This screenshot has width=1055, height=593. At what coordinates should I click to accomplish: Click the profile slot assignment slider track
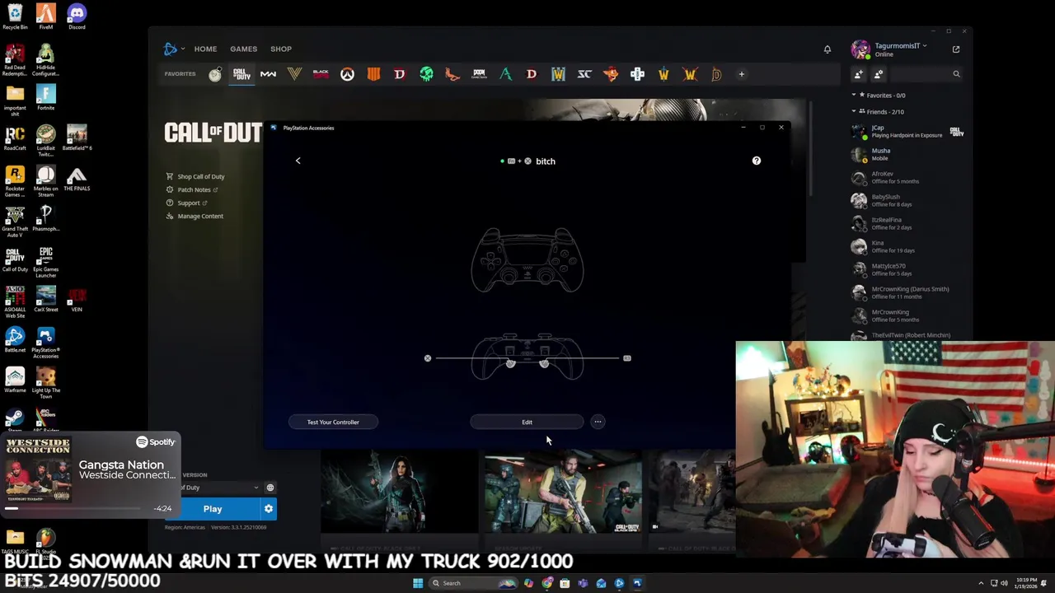[527, 358]
